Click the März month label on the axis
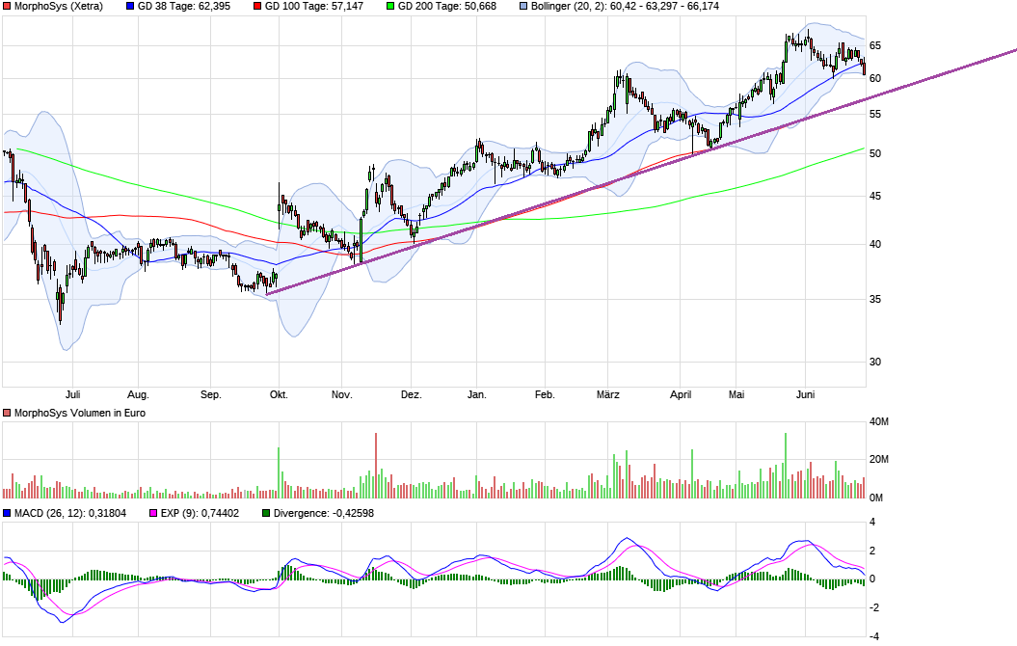The width and height of the screenshot is (1017, 646). (607, 394)
